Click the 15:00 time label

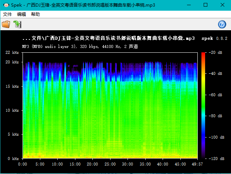(x=75, y=164)
